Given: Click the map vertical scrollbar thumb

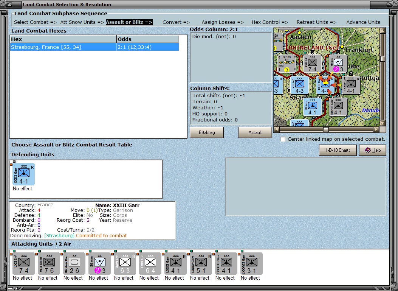Looking at the screenshot, I should [383, 59].
